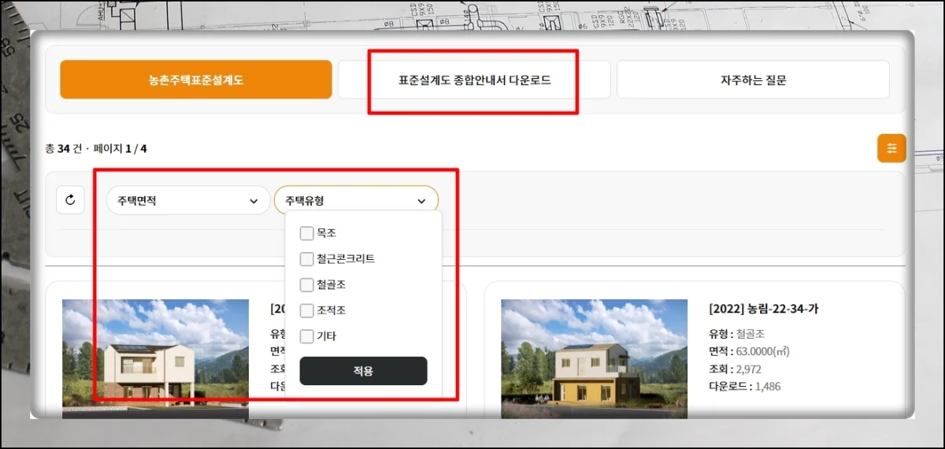Select the 조적조 checkbox
945x449 pixels.
[306, 310]
